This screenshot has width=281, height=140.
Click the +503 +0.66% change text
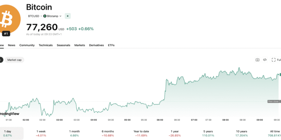click(x=80, y=29)
